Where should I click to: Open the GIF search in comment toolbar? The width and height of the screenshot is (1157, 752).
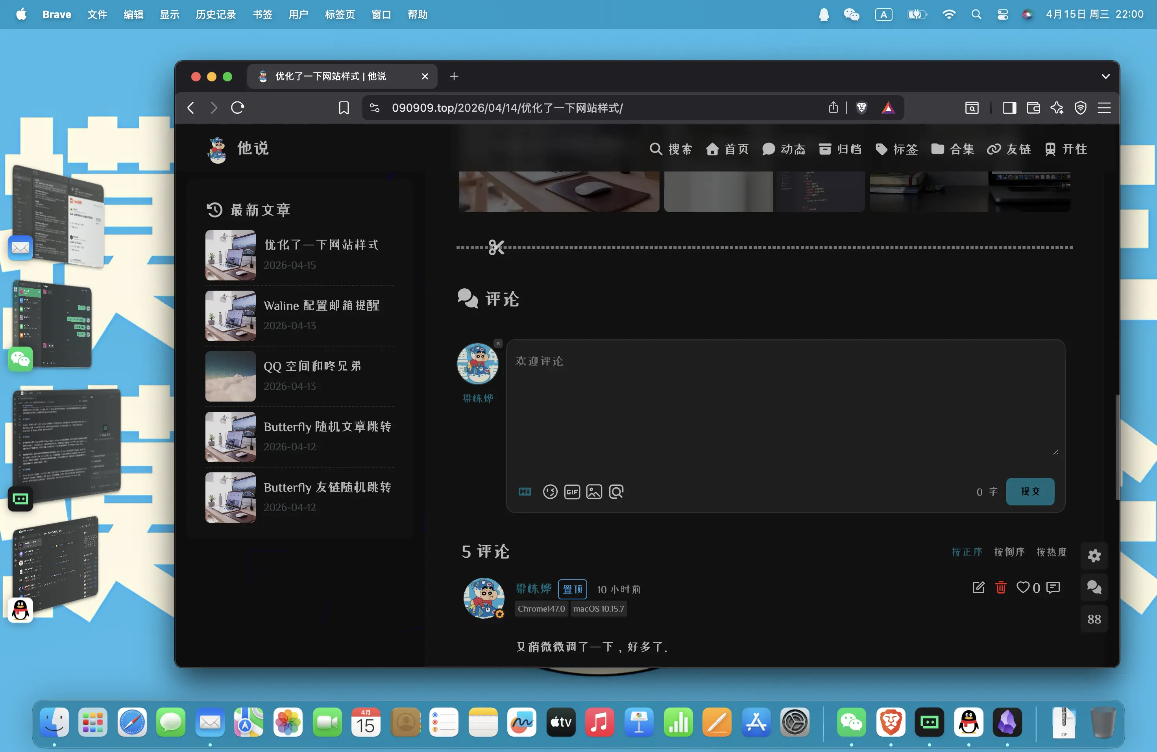click(572, 492)
